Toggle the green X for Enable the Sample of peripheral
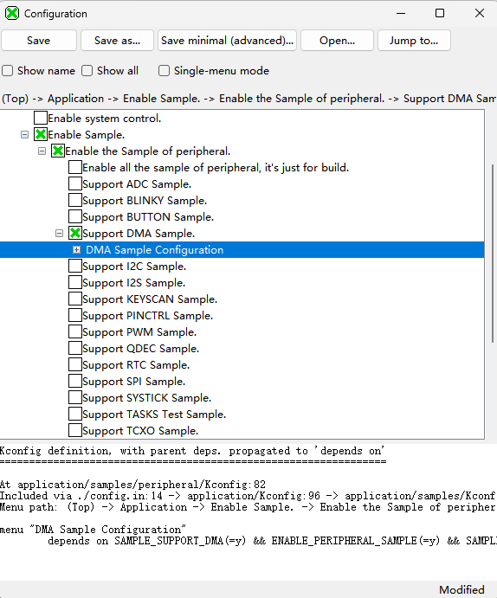The height and width of the screenshot is (598, 497). pyautogui.click(x=58, y=151)
